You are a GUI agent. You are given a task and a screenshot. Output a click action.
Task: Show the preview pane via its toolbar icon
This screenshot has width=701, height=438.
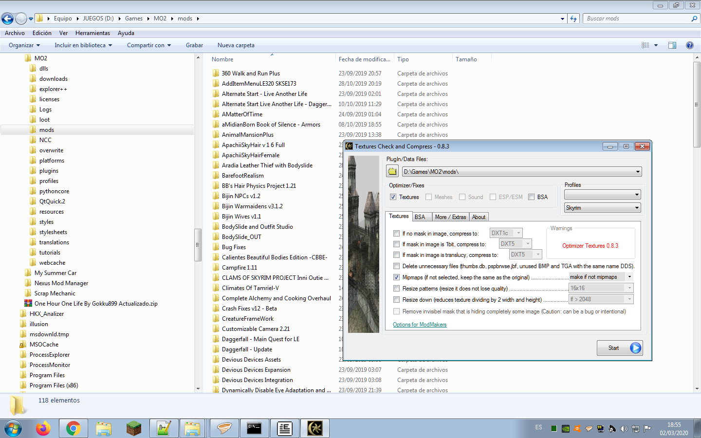coord(672,45)
